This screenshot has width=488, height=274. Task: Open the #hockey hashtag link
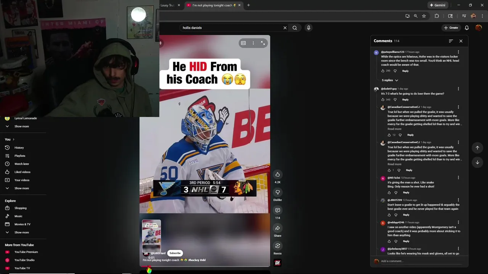click(193, 260)
